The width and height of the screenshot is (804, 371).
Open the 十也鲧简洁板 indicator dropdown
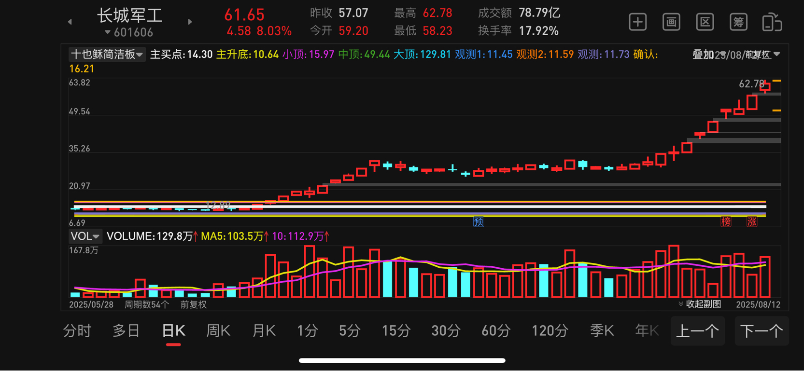click(x=107, y=54)
